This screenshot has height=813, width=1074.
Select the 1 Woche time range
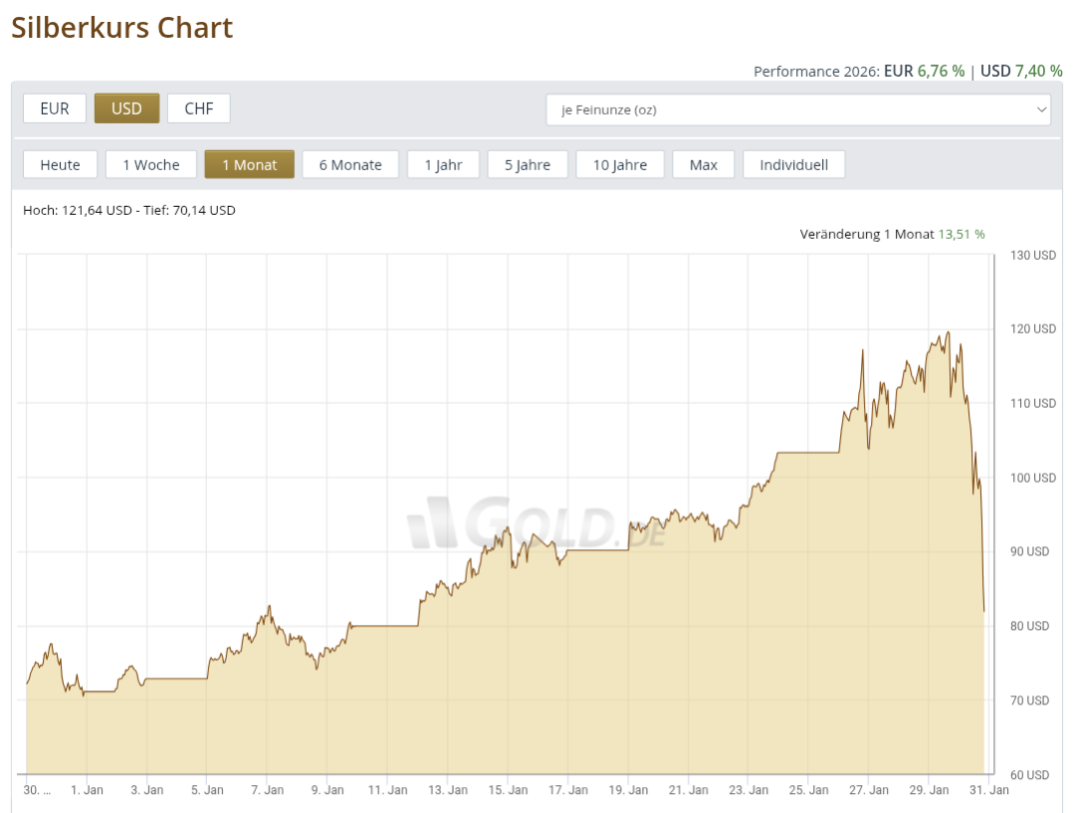coord(151,164)
